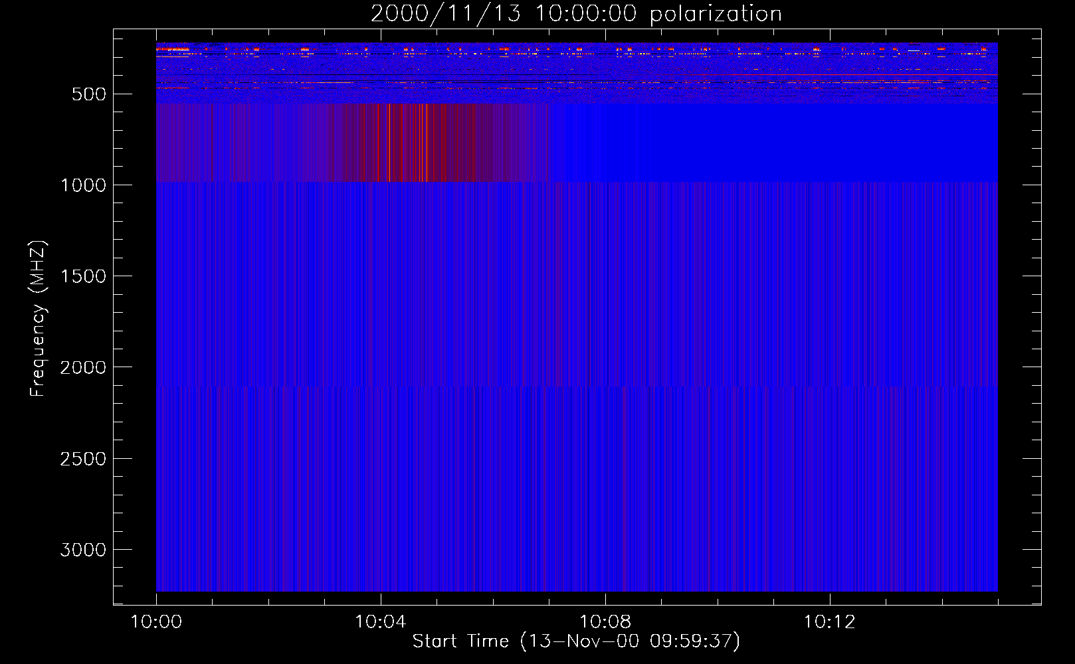Click the 1500 frequency tick label
The height and width of the screenshot is (664, 1075).
82,276
